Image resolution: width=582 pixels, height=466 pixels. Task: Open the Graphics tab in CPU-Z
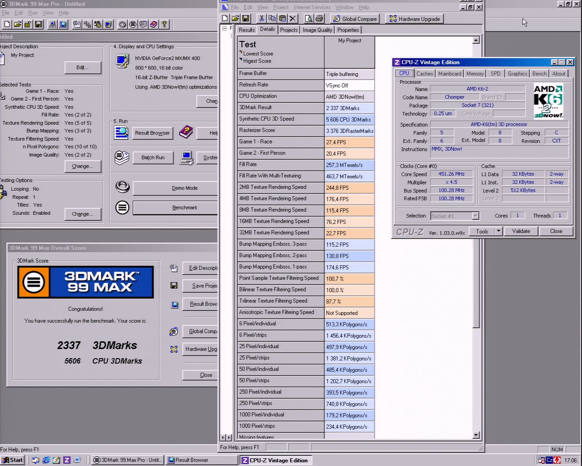[x=517, y=74]
